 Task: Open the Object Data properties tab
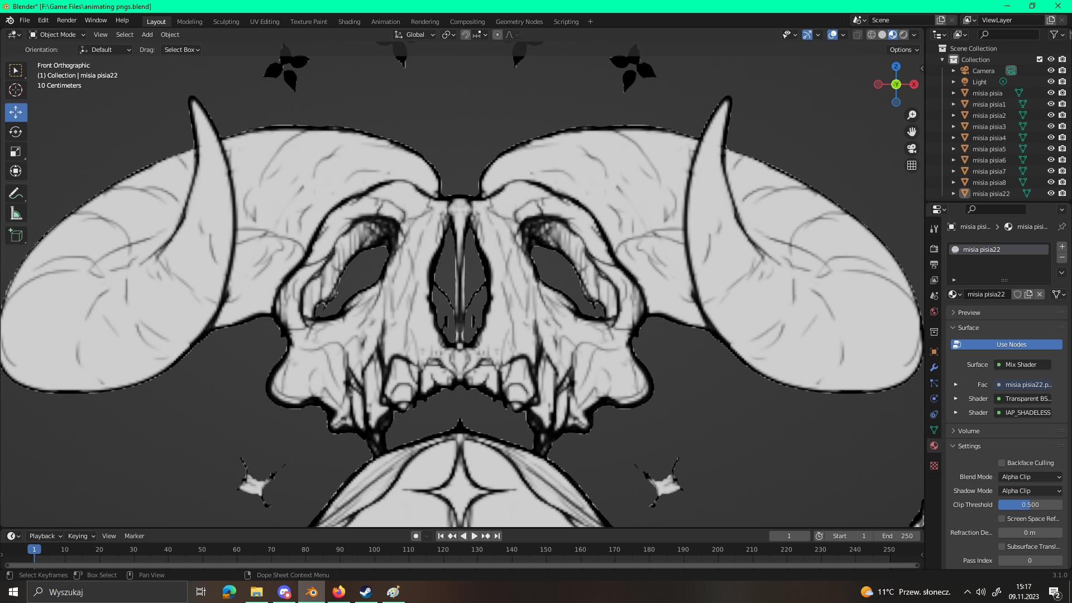(934, 430)
